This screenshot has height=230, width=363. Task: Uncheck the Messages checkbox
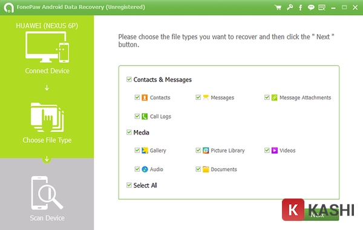tap(198, 97)
